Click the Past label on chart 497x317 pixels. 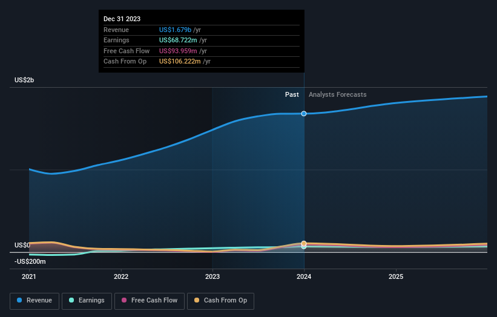[292, 94]
